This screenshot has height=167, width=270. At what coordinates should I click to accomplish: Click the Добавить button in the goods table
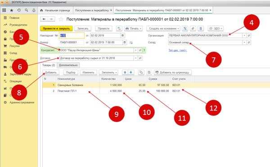51,73
